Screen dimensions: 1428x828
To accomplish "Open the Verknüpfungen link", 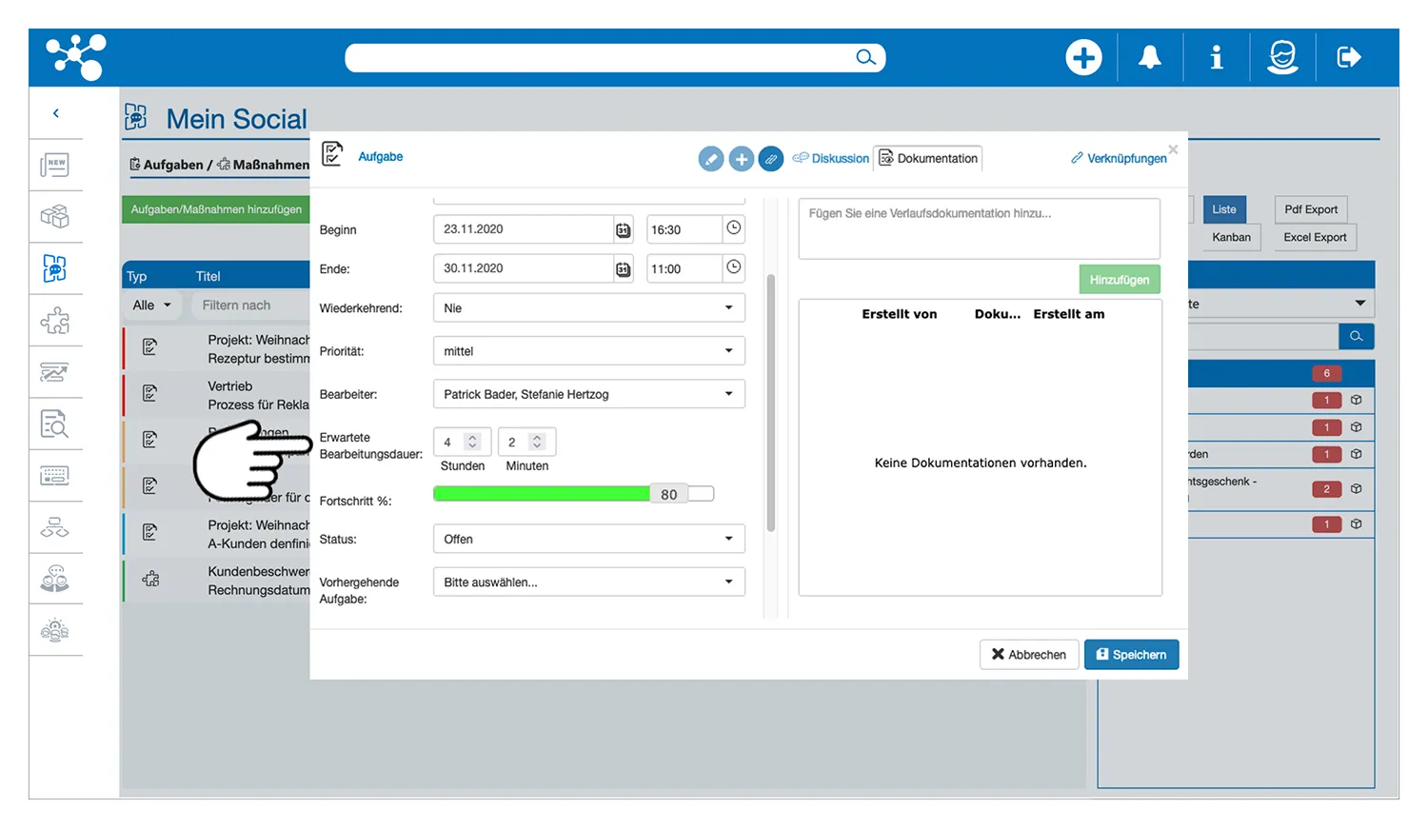I will 1119,159.
